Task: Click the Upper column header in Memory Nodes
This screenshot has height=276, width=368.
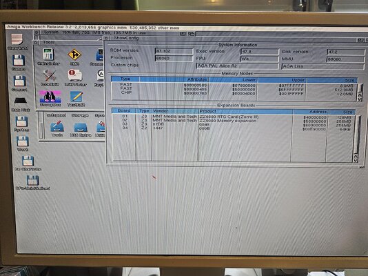Action: point(282,80)
